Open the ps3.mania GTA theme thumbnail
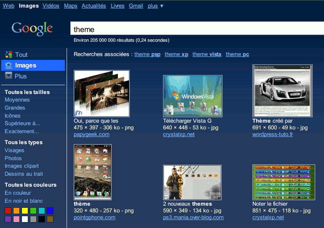Viewport: 324px width, 228px height. point(192,182)
